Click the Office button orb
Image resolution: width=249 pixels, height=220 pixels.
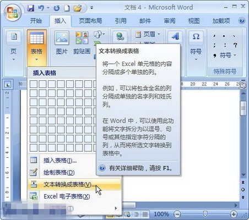[13, 13]
